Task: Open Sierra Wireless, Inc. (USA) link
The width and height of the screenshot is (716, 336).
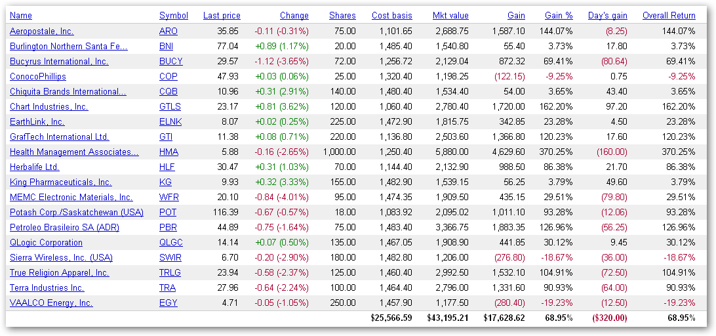Action: pos(61,257)
